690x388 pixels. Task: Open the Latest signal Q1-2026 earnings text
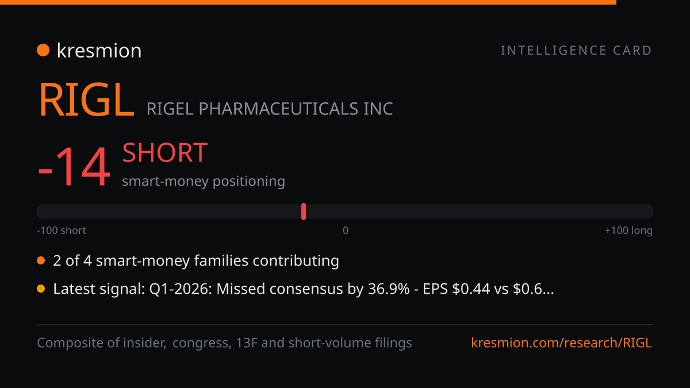click(304, 289)
